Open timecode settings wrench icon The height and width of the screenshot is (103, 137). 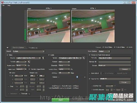click(x=29, y=94)
